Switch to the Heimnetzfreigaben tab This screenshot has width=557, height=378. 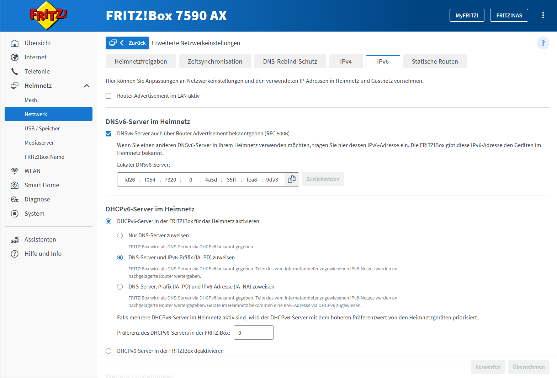coord(141,61)
